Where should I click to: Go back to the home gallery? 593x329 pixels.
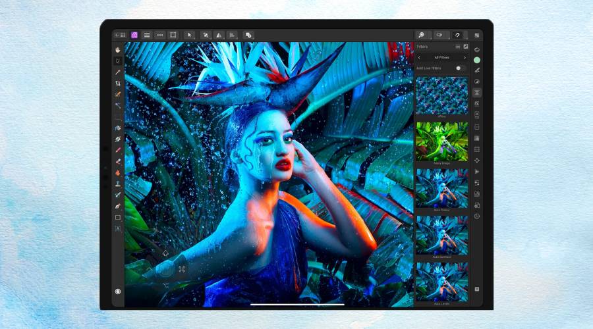pos(121,35)
